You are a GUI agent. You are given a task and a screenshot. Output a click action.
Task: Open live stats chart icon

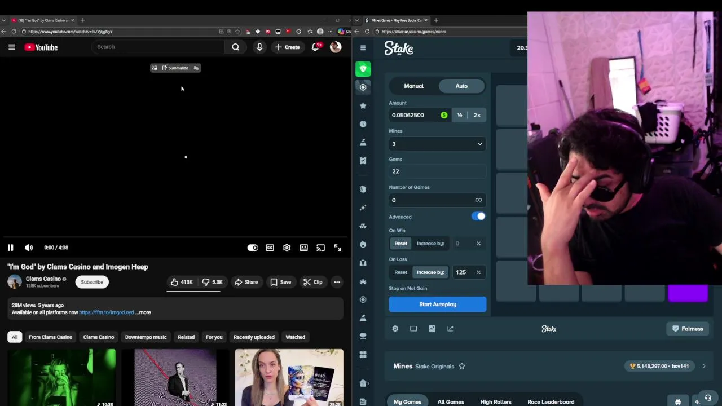click(x=432, y=329)
